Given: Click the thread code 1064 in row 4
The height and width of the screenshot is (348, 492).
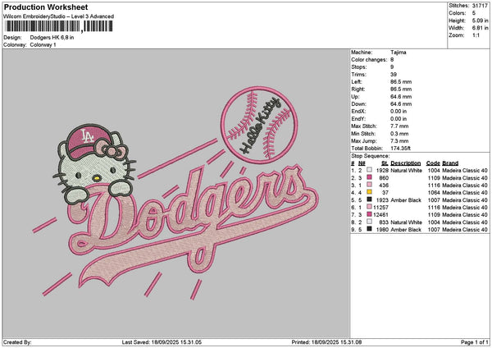Looking at the screenshot, I should (434, 193).
